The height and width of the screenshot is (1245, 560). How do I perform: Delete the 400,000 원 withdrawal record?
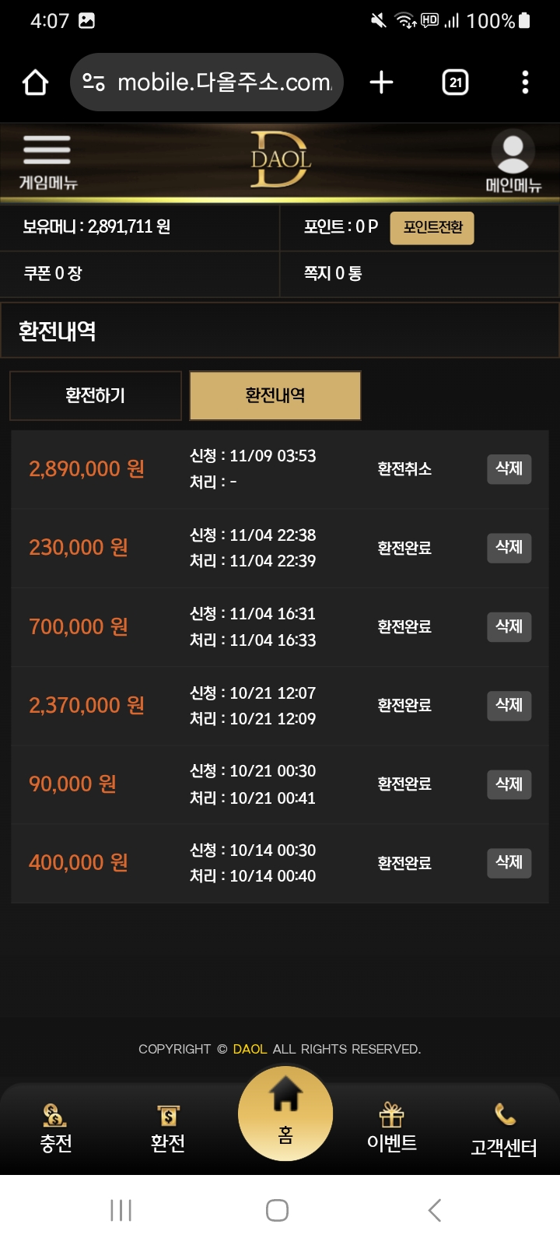[509, 862]
